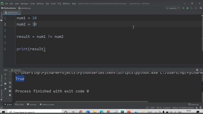This screenshot has height=114, width=203.
Task: Toggle read-only lock icon in status bar
Action: tap(197, 108)
